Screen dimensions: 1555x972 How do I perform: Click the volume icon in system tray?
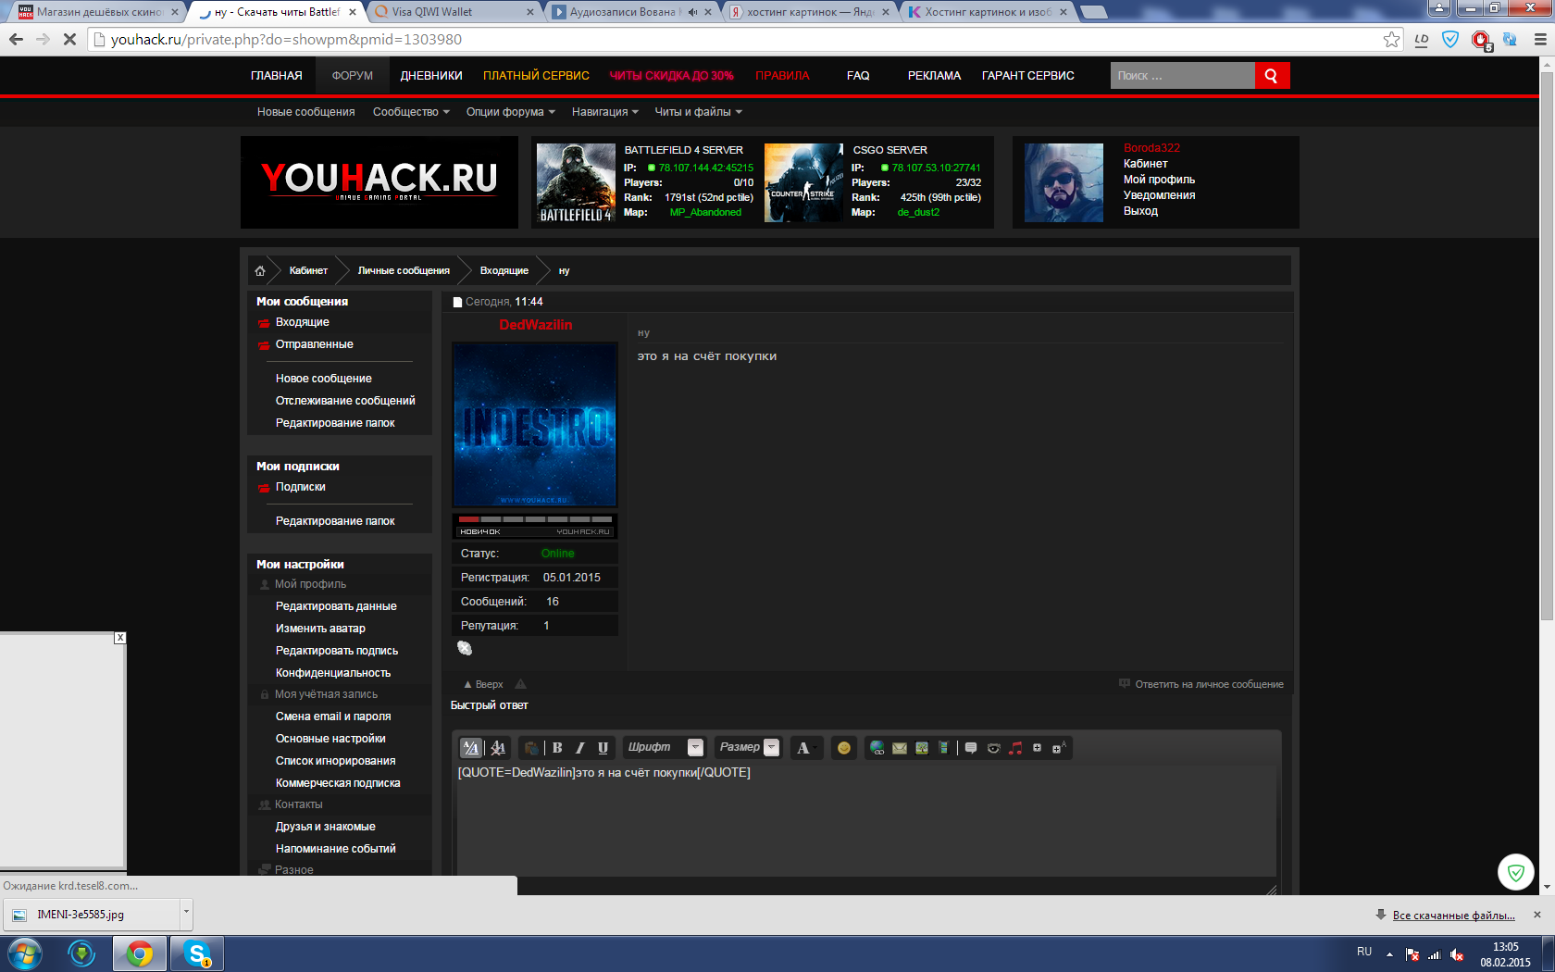click(1457, 954)
